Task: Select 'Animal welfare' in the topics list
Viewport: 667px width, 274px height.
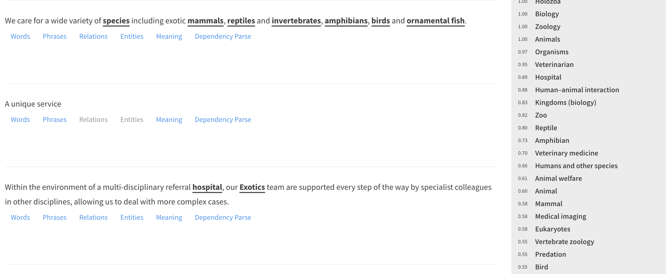Action: 558,179
